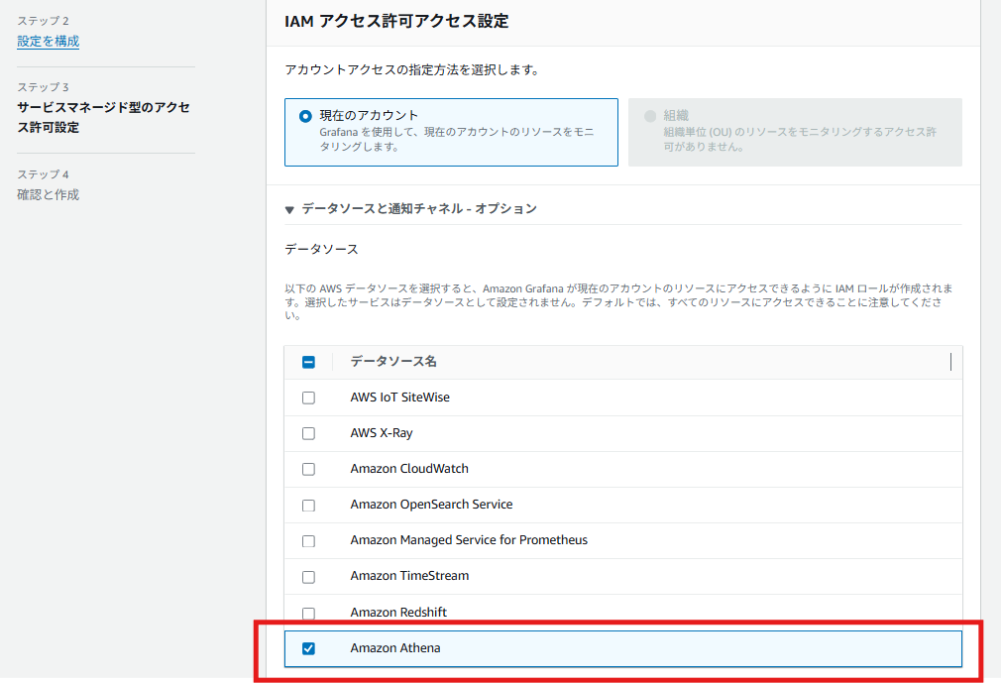Open the 設定を構成 step link
The width and height of the screenshot is (1001, 683).
point(48,42)
